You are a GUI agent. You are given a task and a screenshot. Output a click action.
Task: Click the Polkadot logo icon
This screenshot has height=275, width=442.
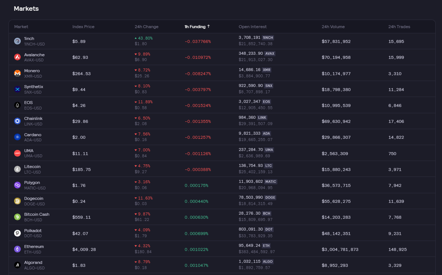coord(17,233)
